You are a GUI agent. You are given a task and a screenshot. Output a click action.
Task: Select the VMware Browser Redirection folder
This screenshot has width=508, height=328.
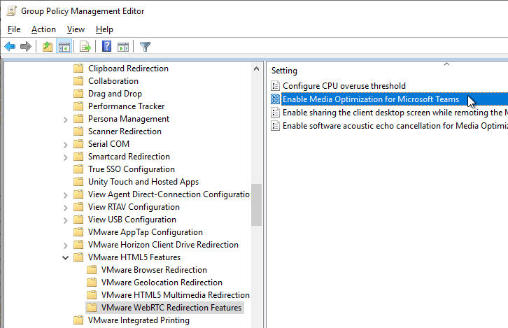click(x=154, y=270)
